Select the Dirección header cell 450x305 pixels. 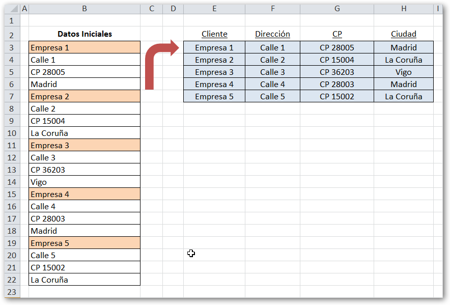tap(272, 34)
